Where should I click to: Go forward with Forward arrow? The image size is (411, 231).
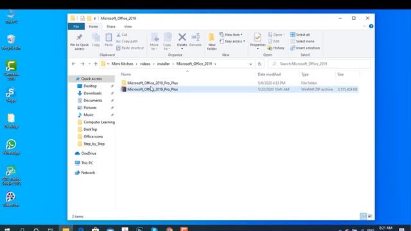(82, 64)
